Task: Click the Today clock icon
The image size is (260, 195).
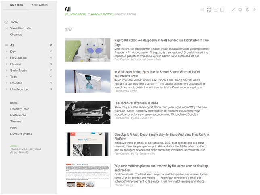Action: coord(6,22)
